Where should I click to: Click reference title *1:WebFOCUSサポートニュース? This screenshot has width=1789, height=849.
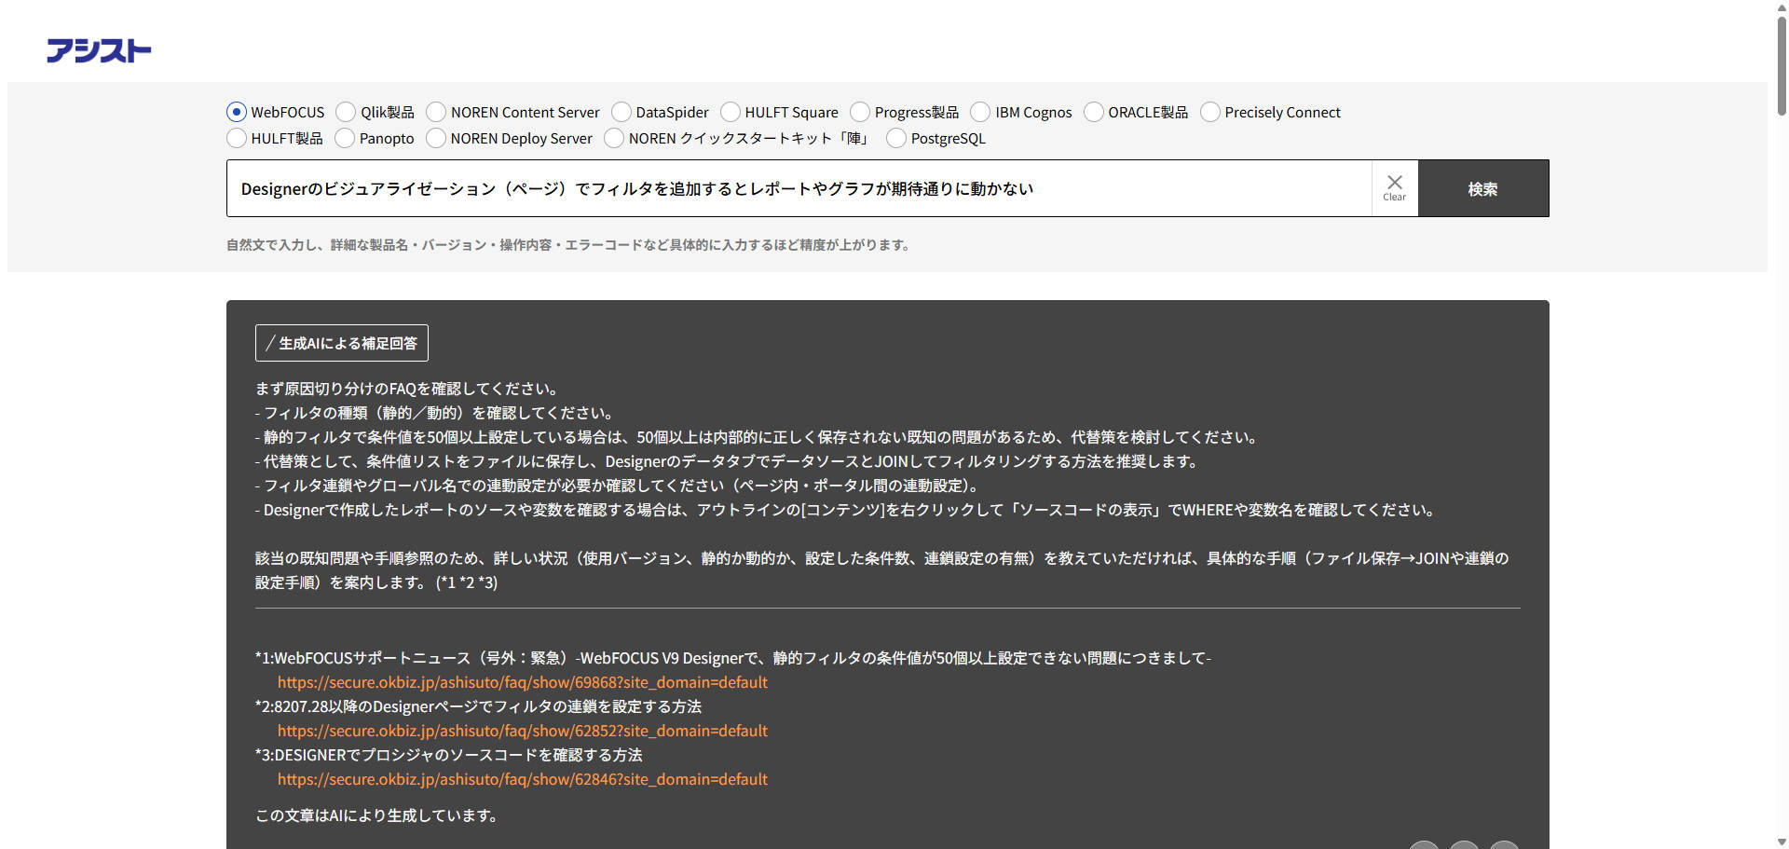733,658
